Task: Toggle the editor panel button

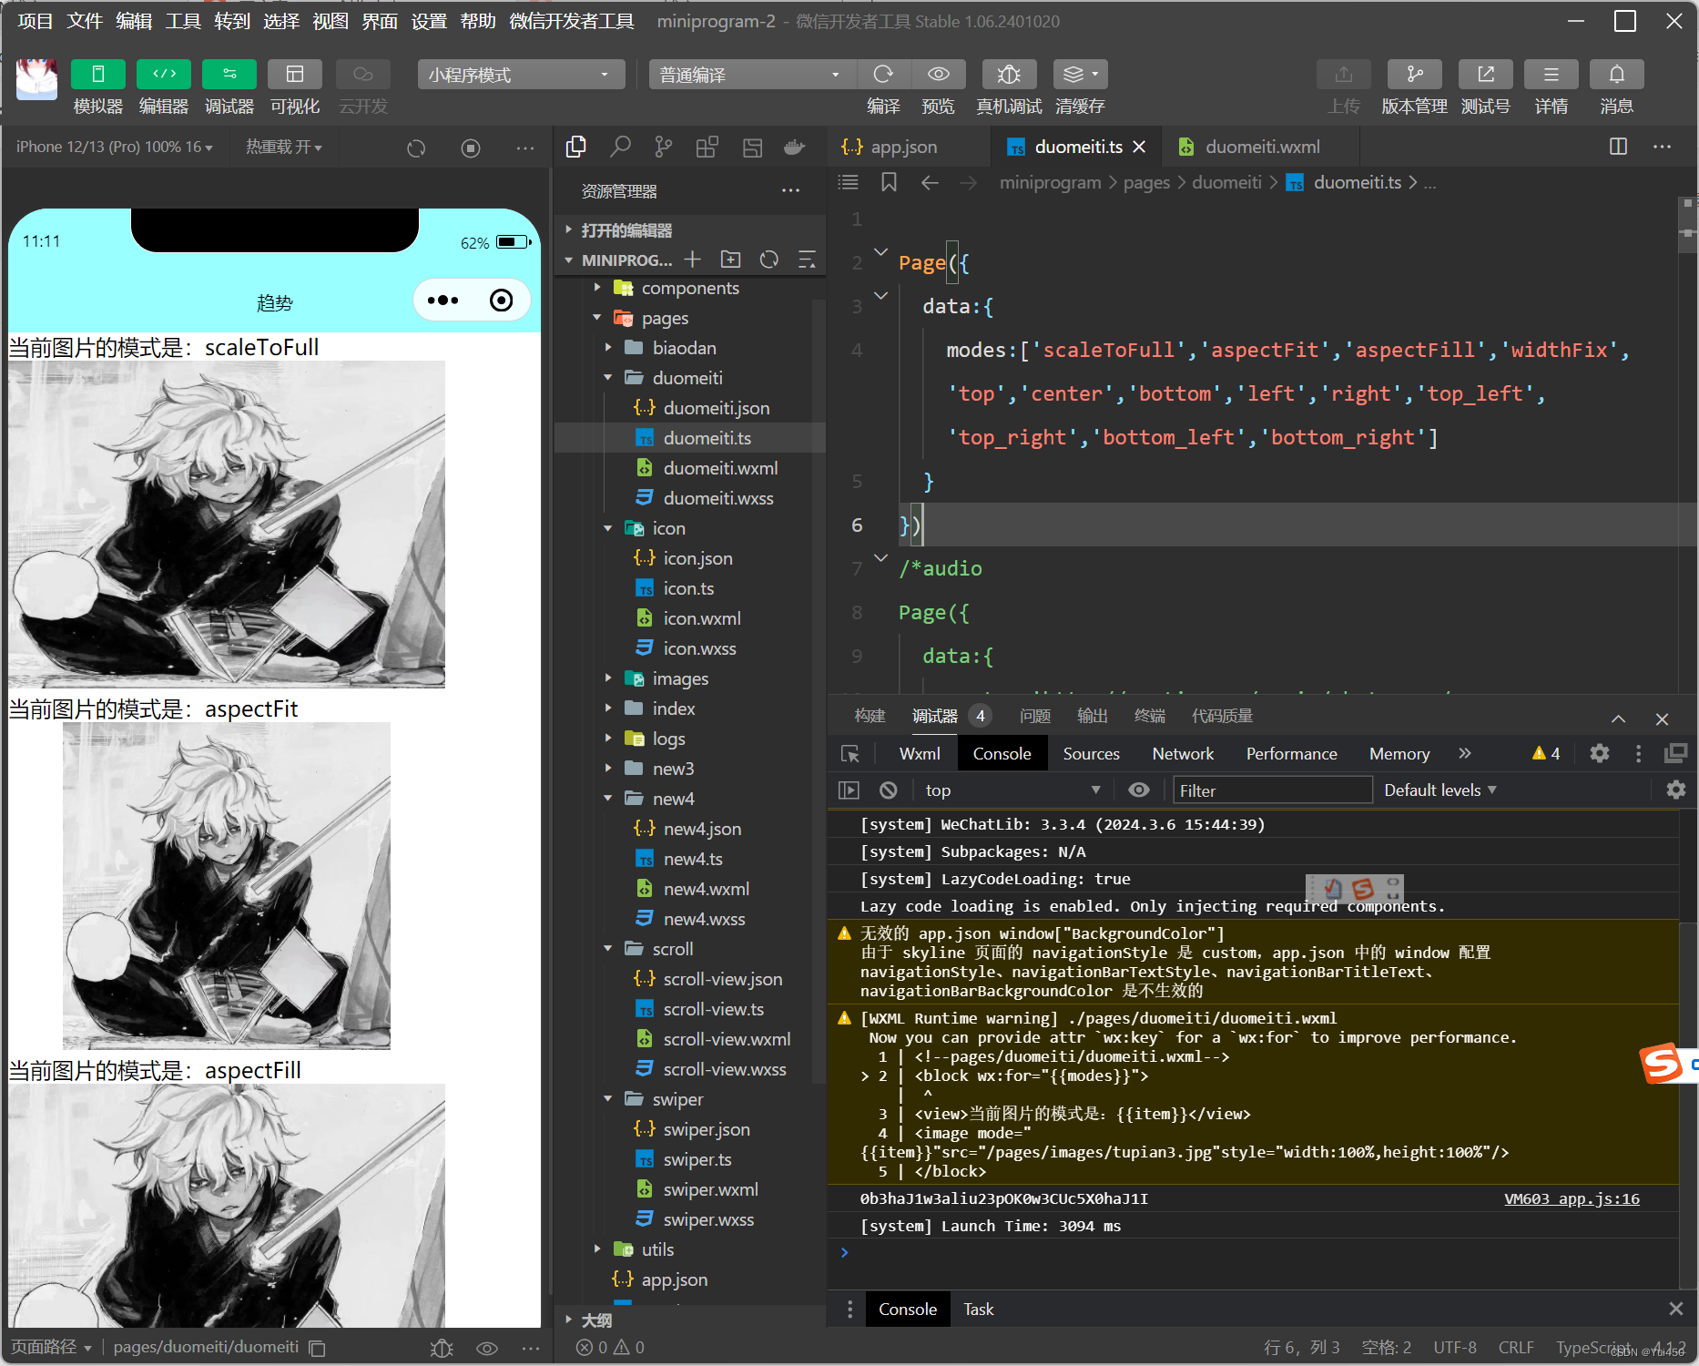Action: [164, 74]
